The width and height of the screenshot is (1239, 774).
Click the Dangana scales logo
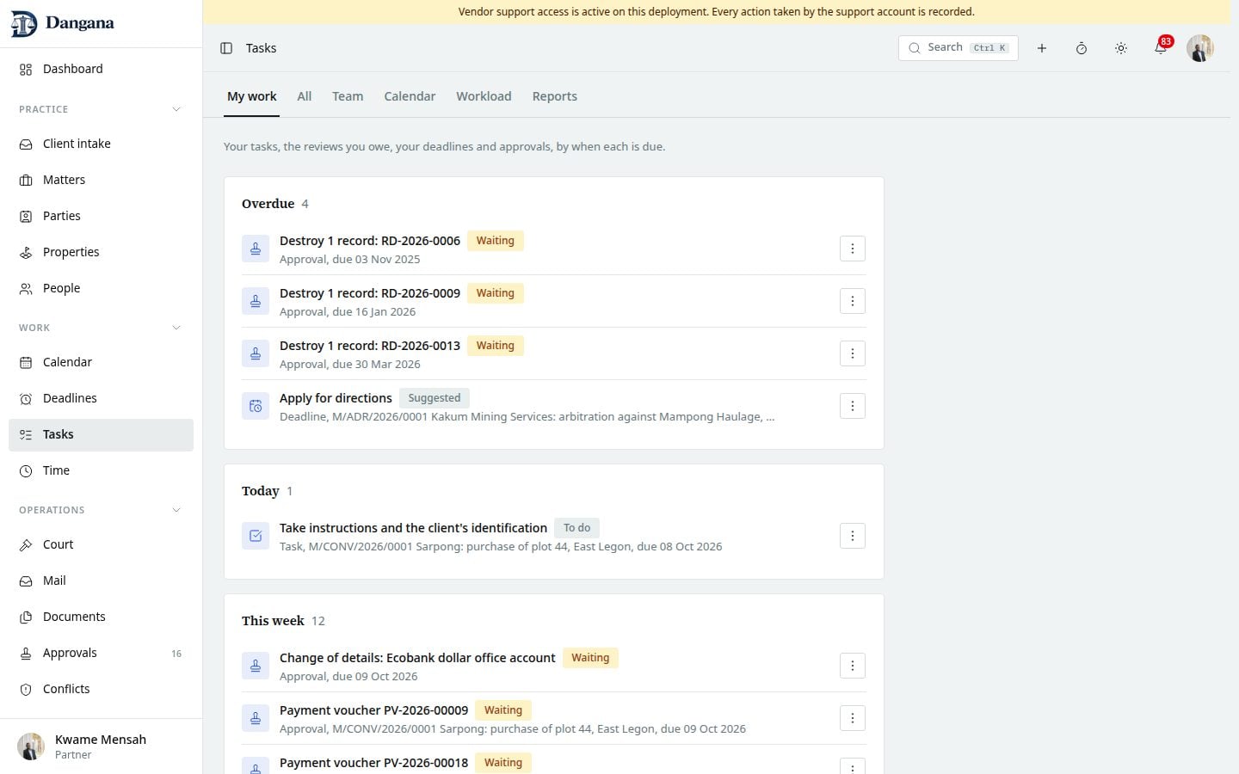click(24, 24)
